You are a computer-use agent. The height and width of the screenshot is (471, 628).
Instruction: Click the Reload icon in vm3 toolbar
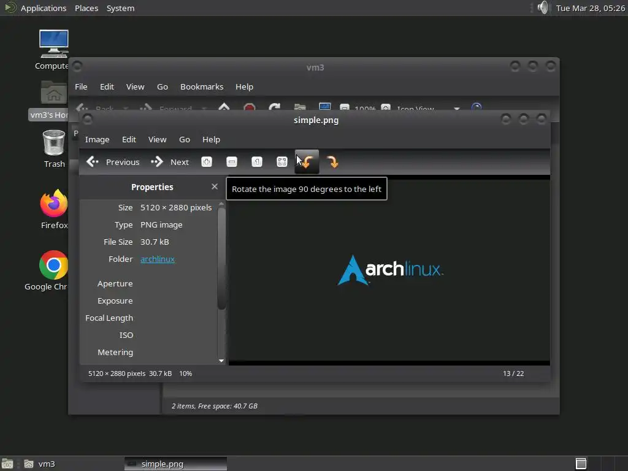point(274,107)
